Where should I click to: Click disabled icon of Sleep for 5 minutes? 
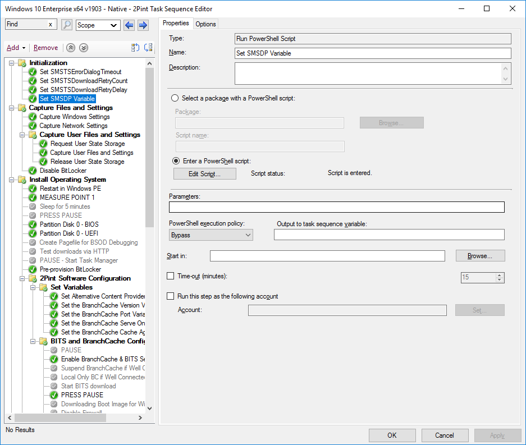[33, 207]
